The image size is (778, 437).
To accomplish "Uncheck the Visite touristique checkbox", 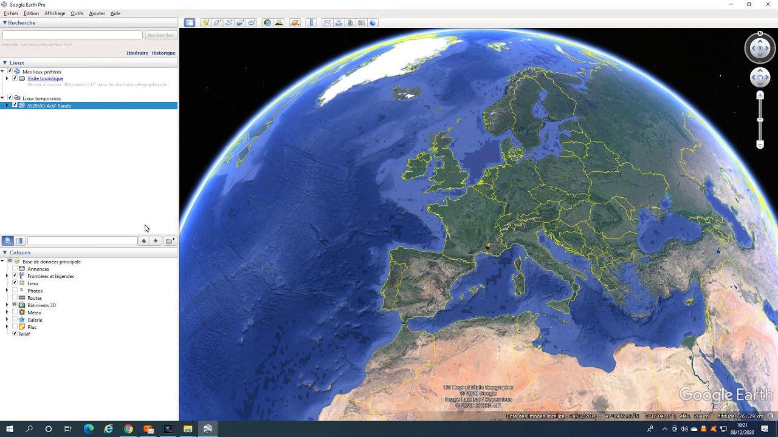I will (x=15, y=78).
